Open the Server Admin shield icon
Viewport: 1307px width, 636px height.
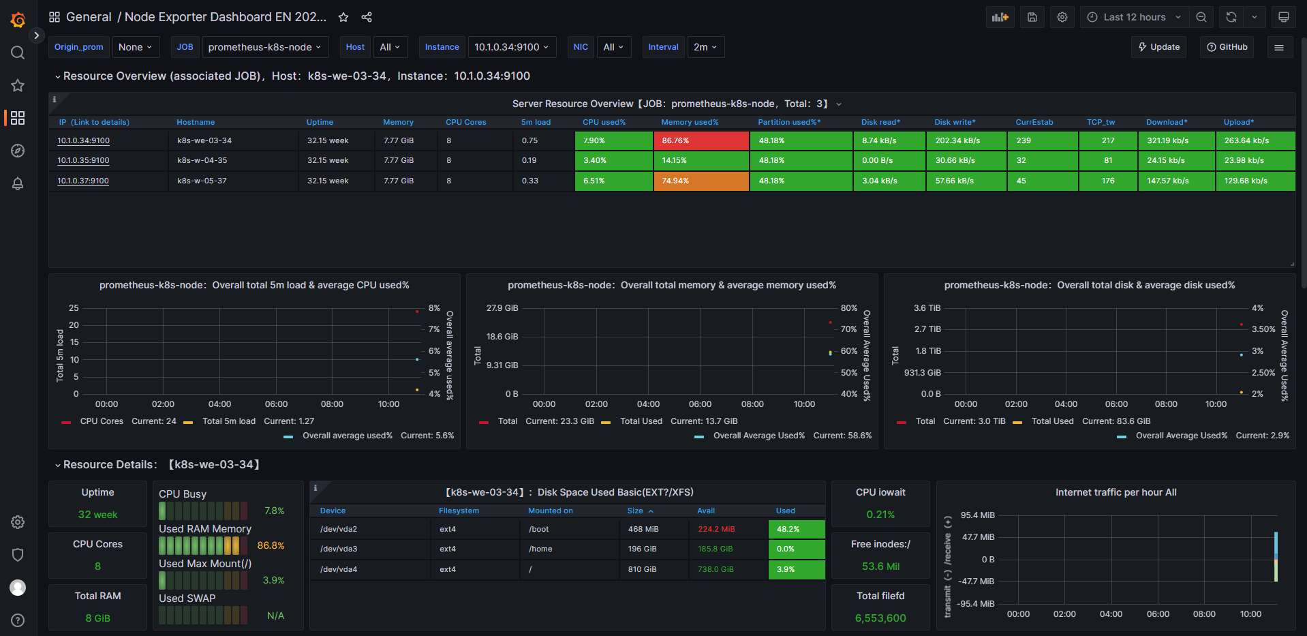pyautogui.click(x=18, y=555)
